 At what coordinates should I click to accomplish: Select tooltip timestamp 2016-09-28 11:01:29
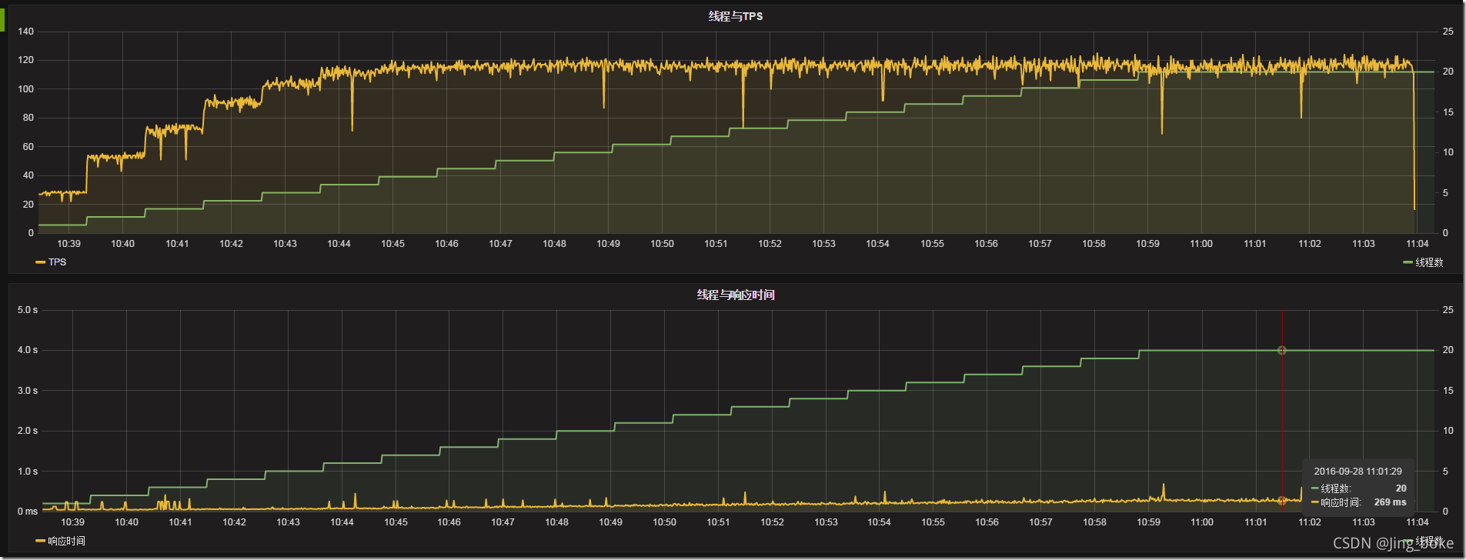tap(1357, 471)
